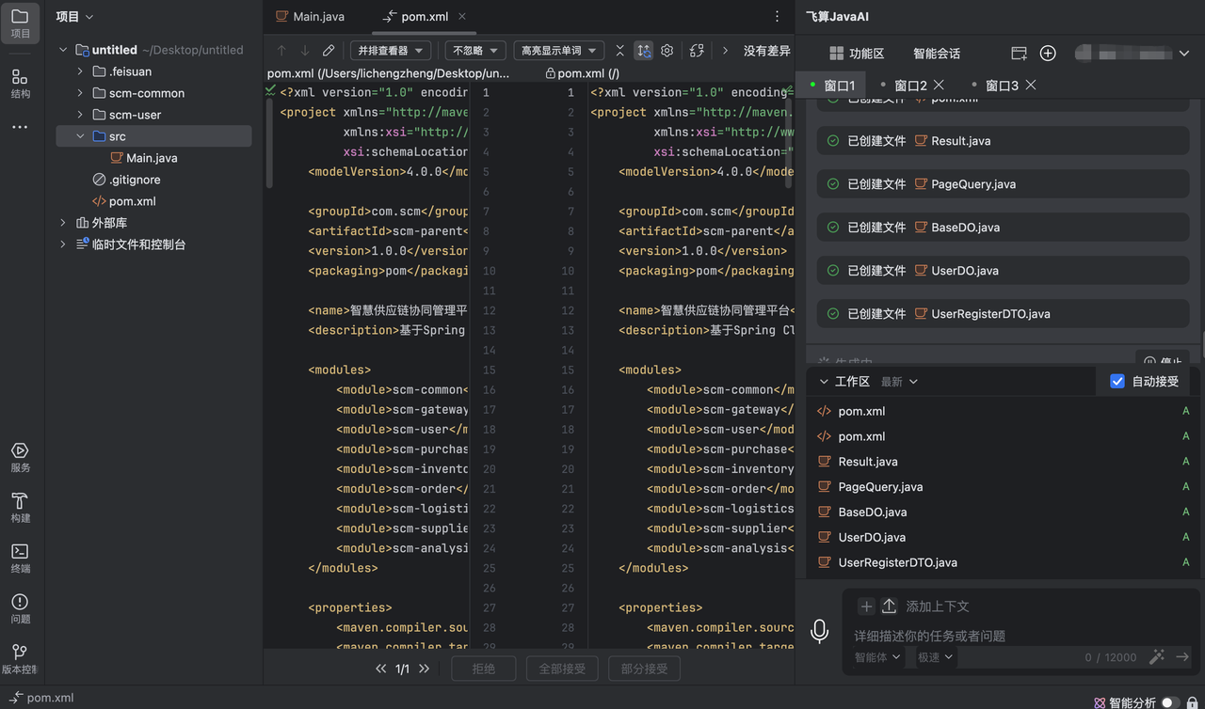1205x709 pixels.
Task: Open the Problems (问题) tool window
Action: point(20,608)
